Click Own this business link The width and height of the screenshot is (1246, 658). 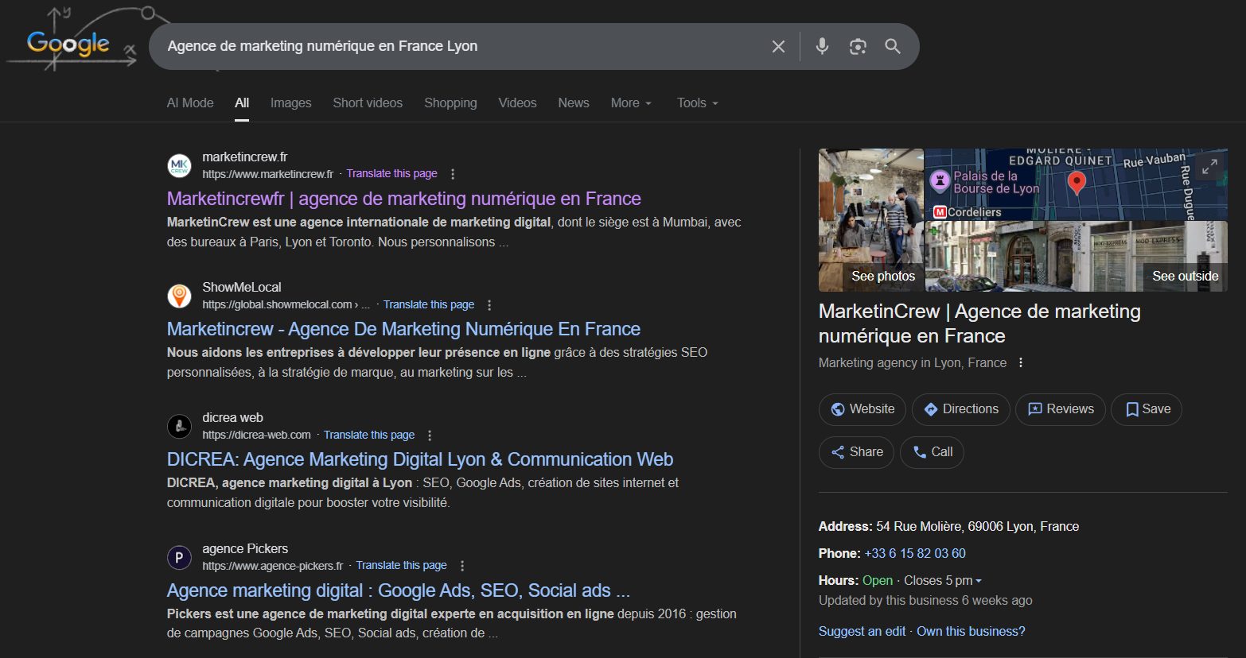(x=971, y=632)
